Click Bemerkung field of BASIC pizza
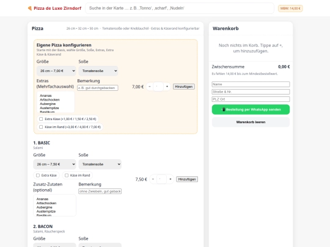This screenshot has height=247, width=330. pyautogui.click(x=100, y=192)
